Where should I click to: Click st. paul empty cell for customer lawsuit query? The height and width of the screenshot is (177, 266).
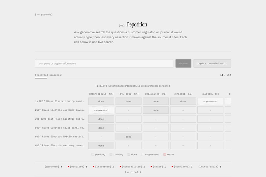[x=128, y=110]
